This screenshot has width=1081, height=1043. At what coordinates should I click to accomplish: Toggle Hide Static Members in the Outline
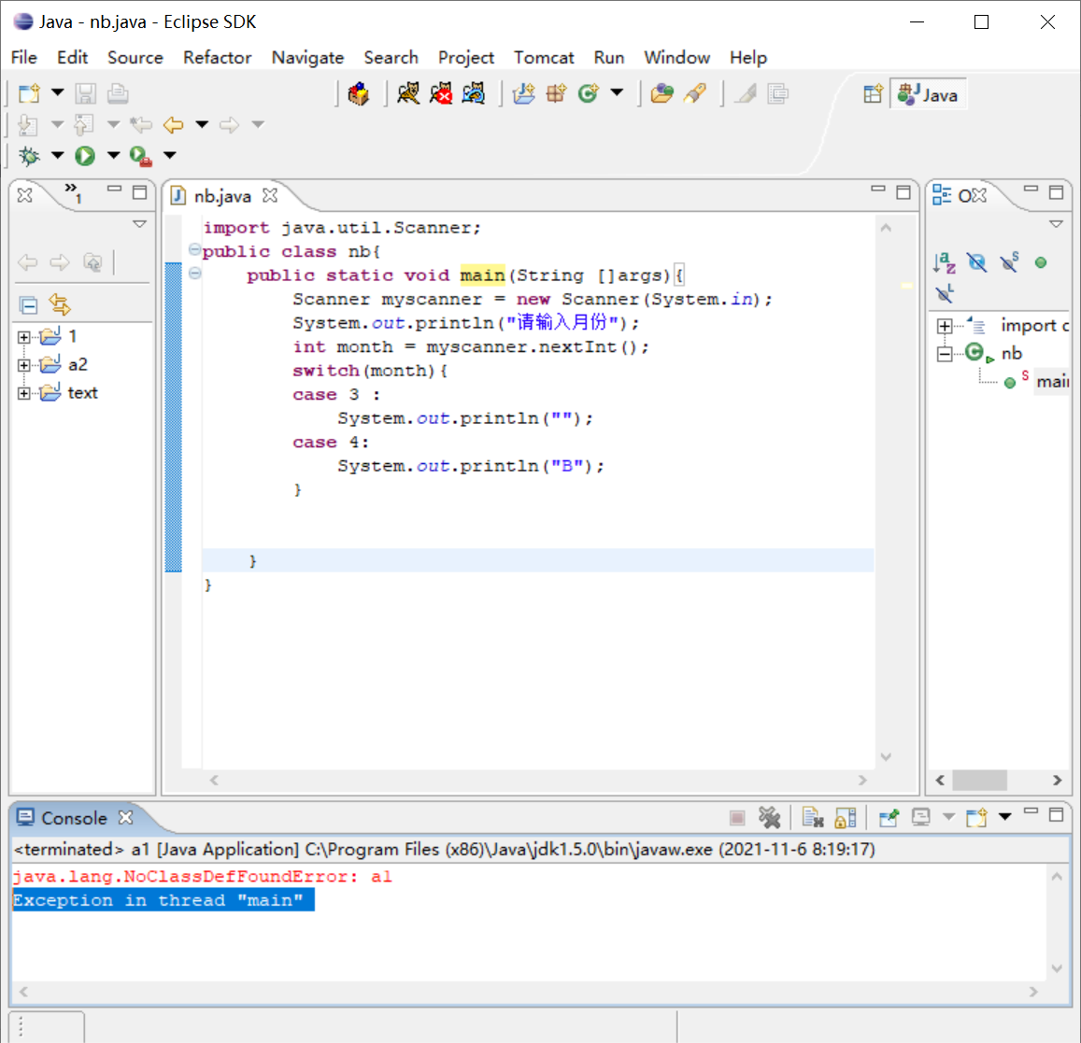click(x=1009, y=262)
